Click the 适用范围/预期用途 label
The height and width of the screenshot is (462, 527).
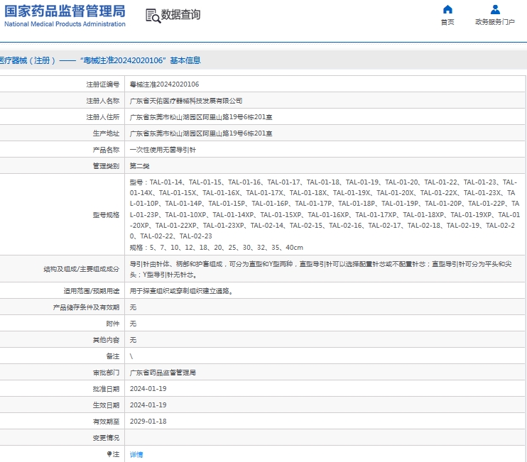[x=92, y=291]
